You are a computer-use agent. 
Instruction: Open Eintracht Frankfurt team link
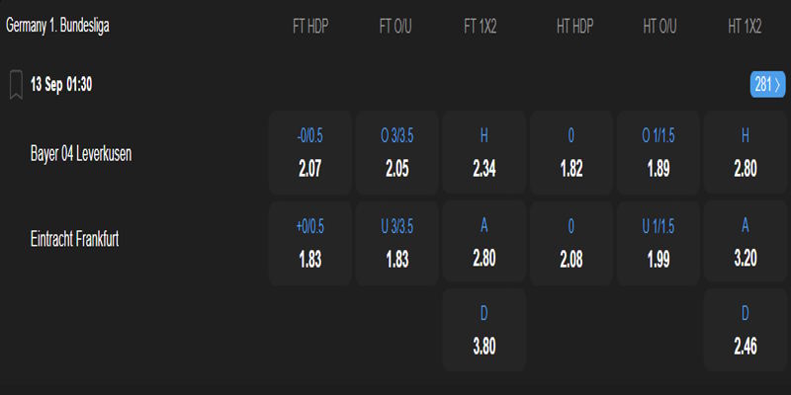pyautogui.click(x=75, y=240)
